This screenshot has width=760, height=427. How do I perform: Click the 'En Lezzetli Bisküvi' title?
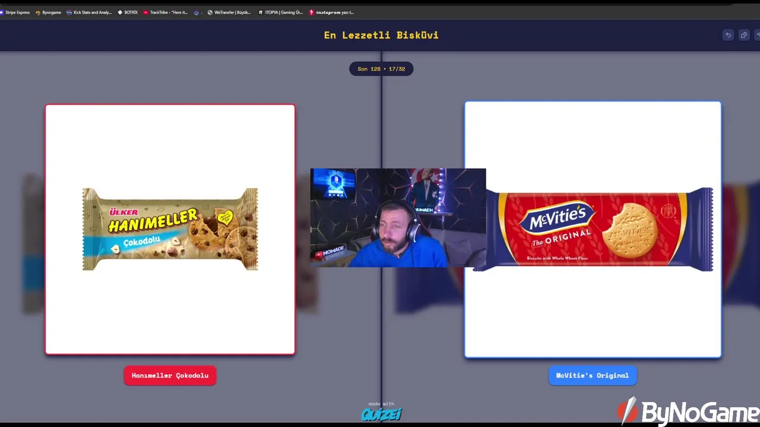point(381,35)
